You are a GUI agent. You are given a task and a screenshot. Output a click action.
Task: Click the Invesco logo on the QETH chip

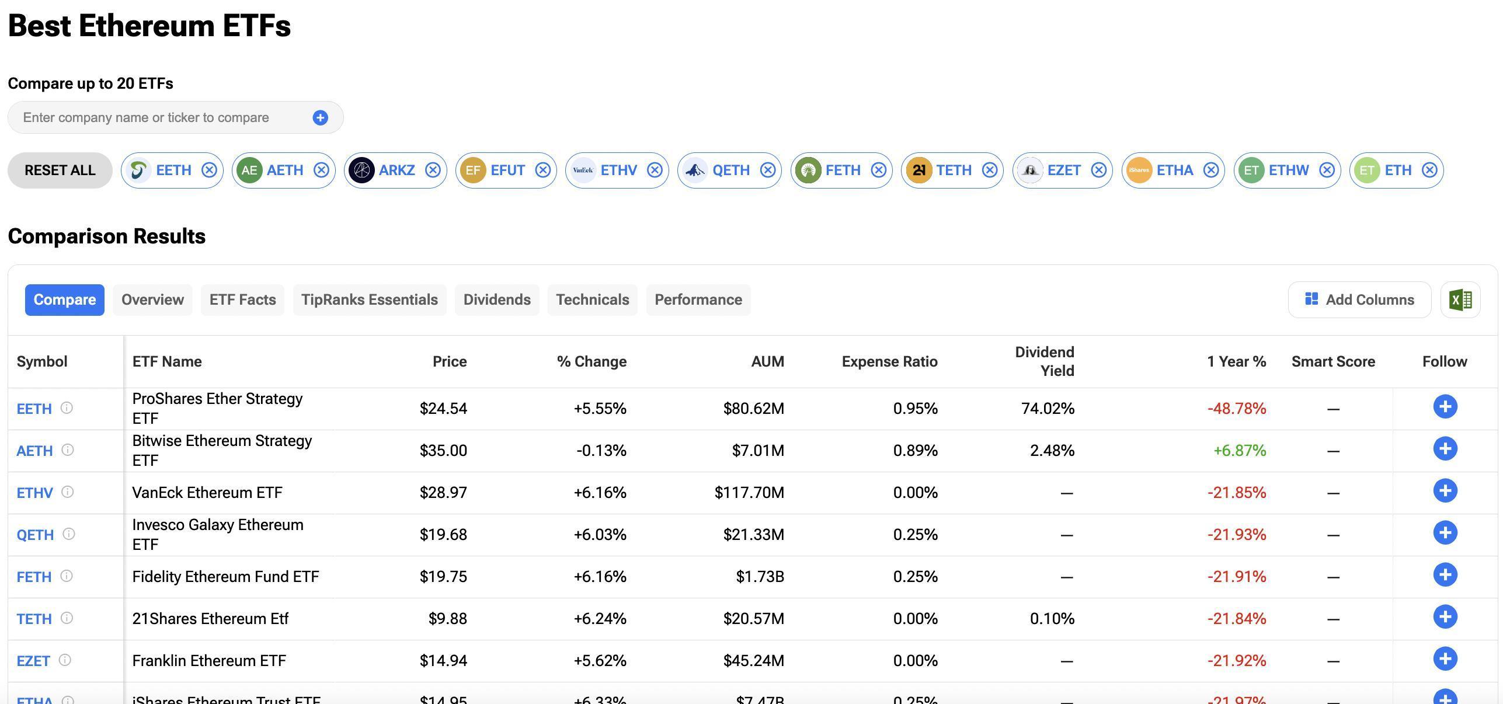pos(694,170)
